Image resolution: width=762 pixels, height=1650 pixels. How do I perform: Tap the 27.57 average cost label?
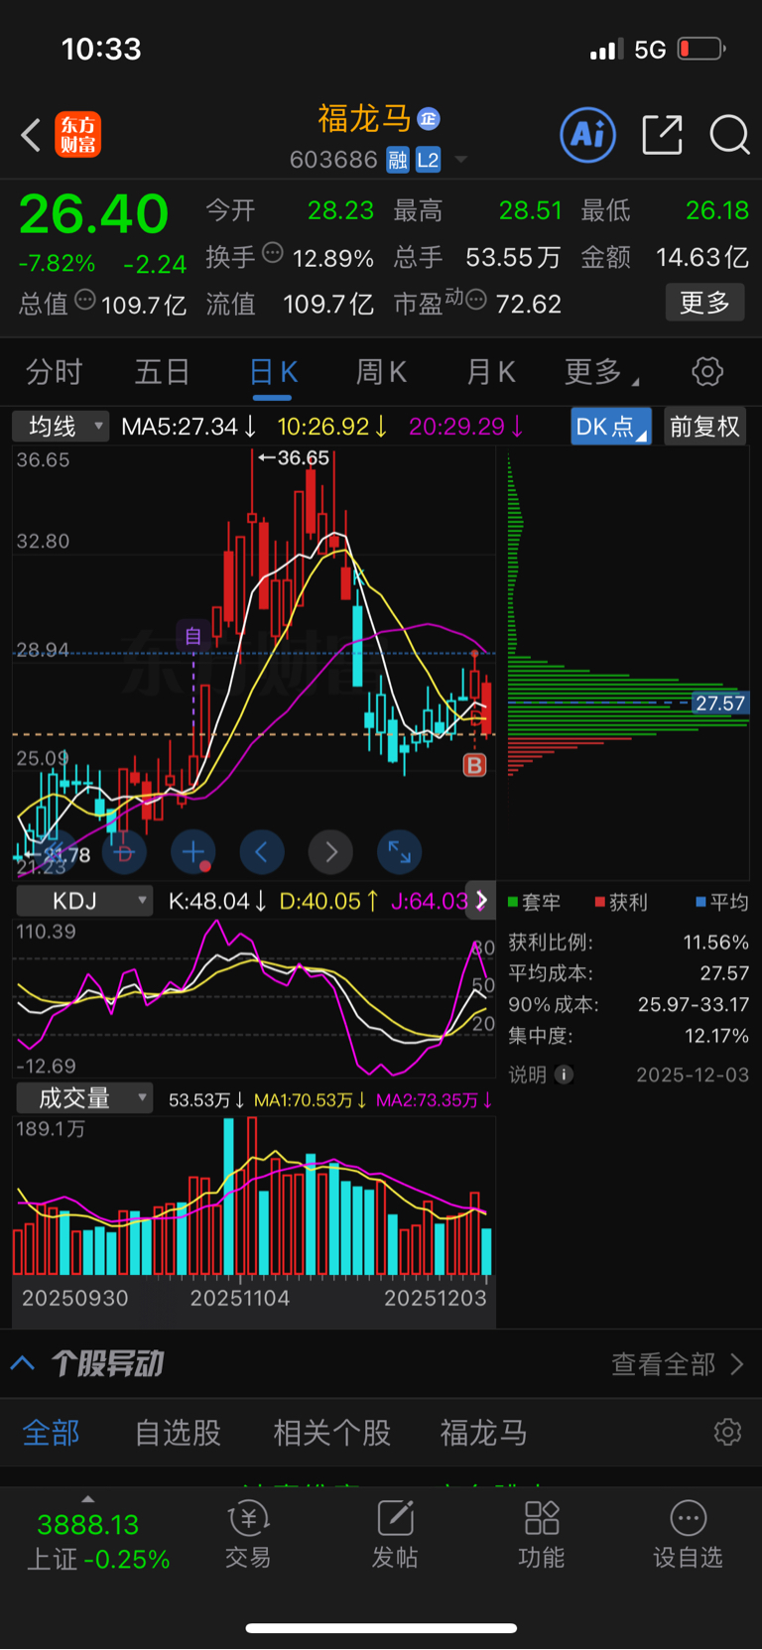(720, 703)
